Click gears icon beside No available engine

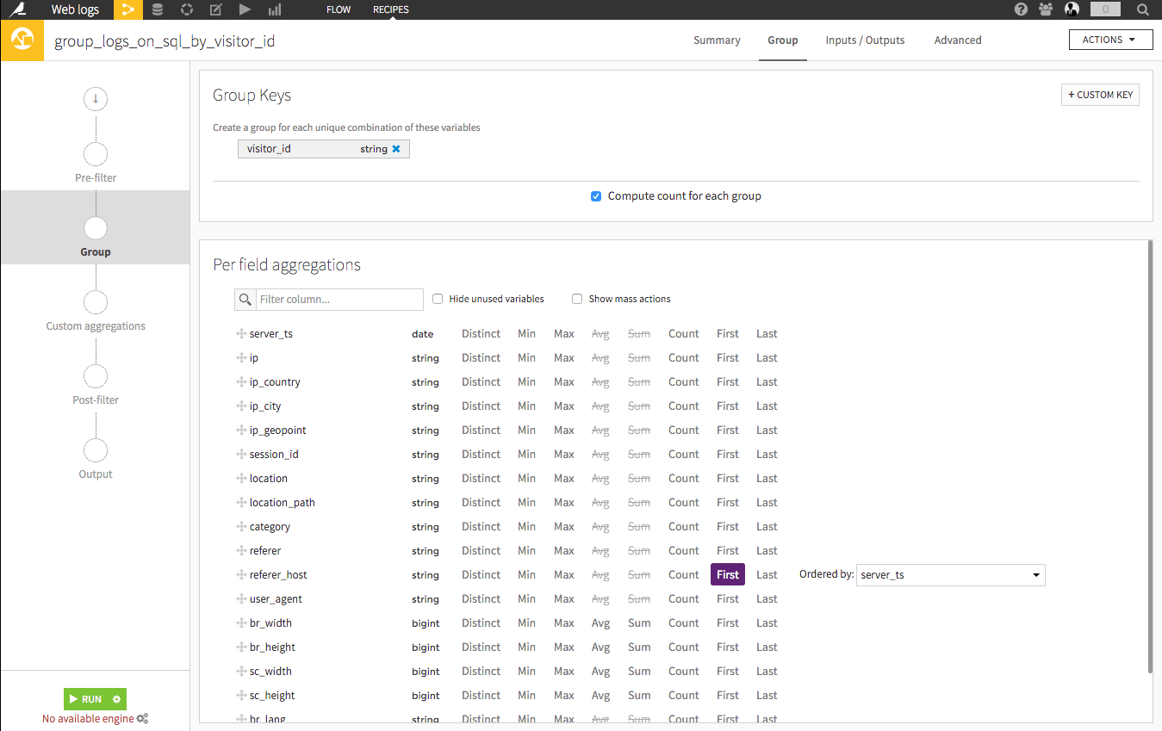tap(143, 718)
